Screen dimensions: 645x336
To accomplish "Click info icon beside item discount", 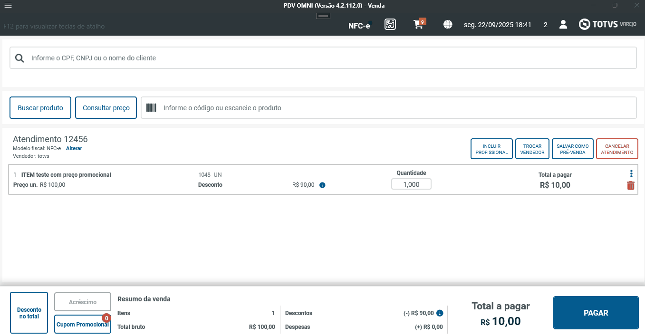I will click(322, 185).
